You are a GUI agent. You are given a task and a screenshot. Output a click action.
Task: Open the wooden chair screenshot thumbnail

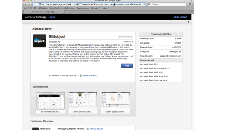point(116,100)
